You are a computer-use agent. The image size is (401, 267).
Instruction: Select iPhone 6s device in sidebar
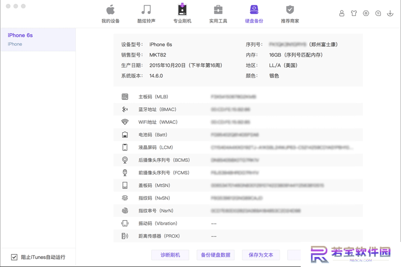click(x=38, y=40)
